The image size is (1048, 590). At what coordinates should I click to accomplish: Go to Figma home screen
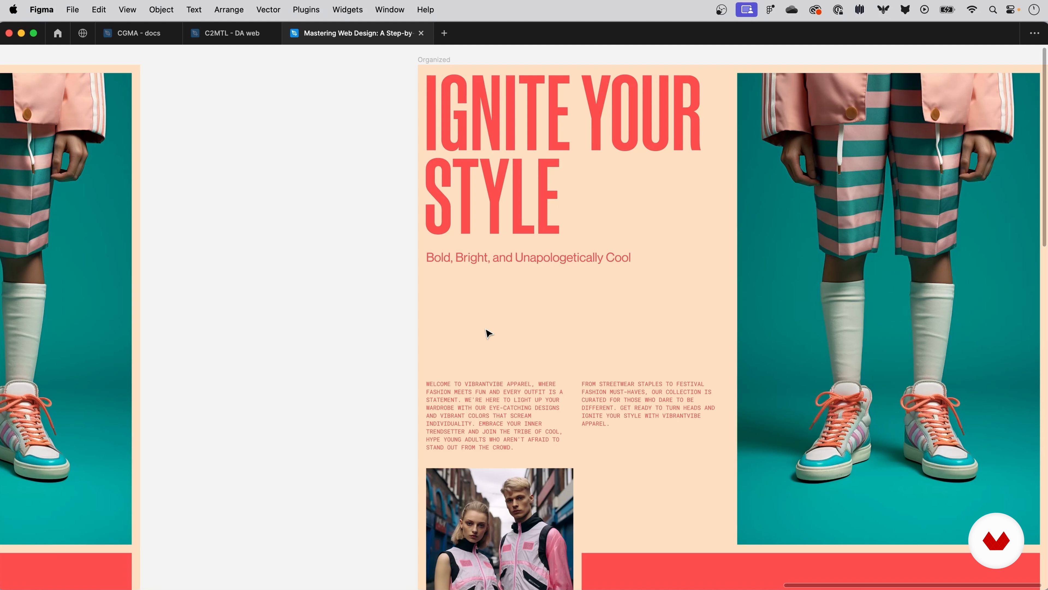pos(58,33)
